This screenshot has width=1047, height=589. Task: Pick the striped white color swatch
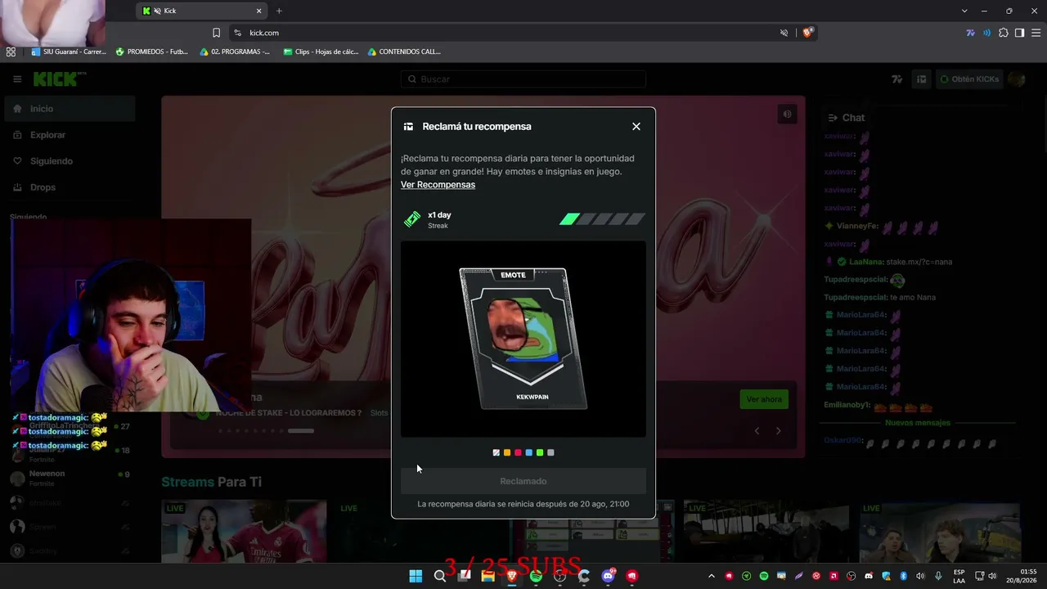496,452
